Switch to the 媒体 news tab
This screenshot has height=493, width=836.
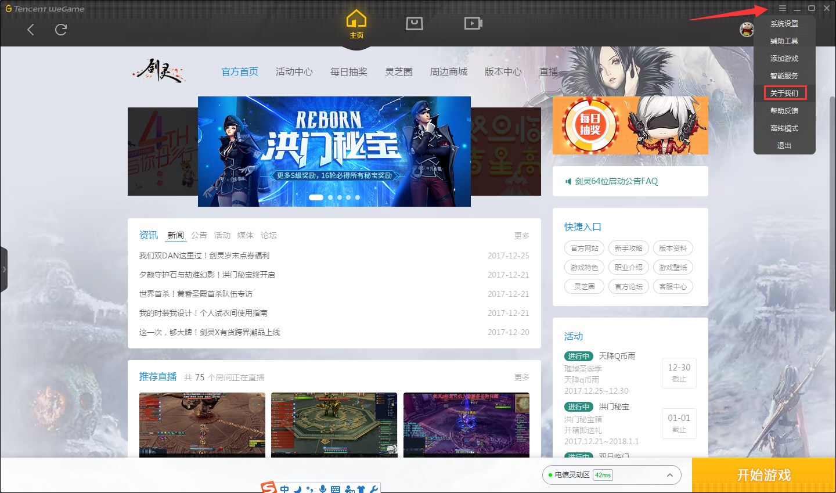[x=246, y=235]
